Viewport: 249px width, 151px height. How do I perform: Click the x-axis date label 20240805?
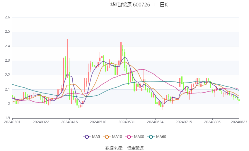212,122
